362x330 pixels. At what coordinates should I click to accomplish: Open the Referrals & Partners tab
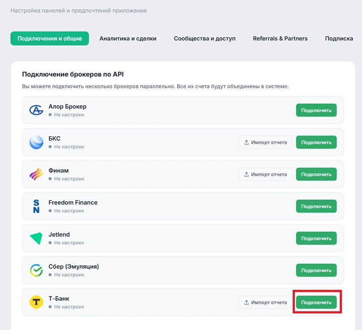tap(280, 38)
